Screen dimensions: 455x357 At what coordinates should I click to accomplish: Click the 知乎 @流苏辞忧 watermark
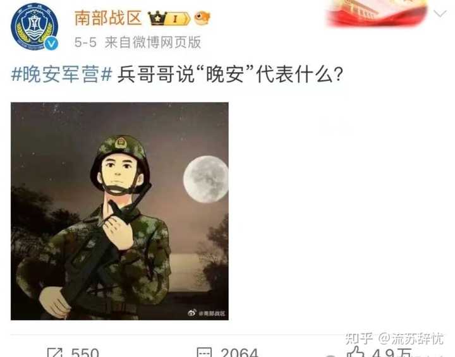394,339
